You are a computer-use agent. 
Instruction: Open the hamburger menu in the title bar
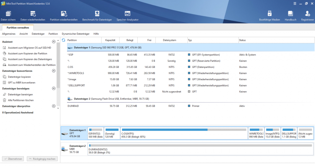click(295, 3)
